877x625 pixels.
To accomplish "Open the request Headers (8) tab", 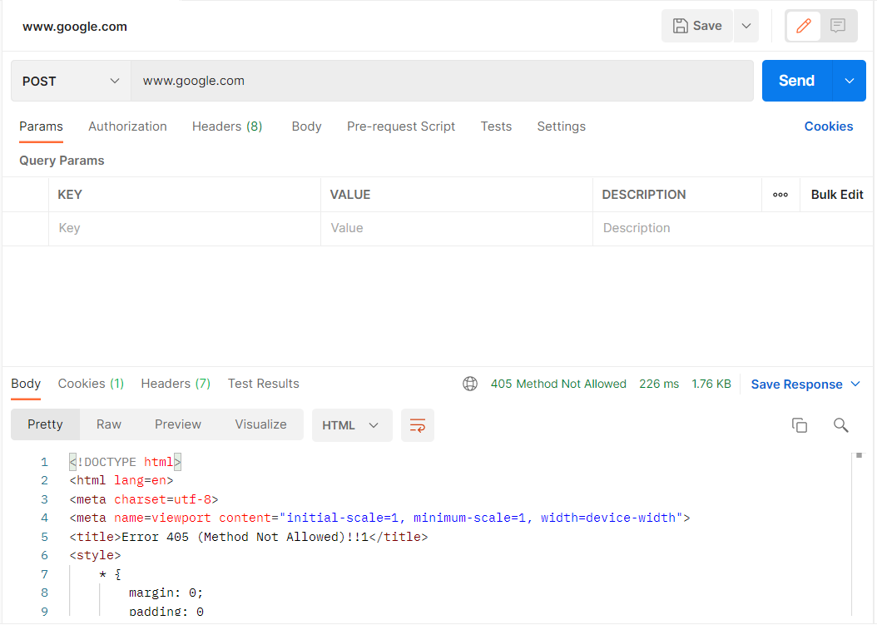I will click(227, 126).
